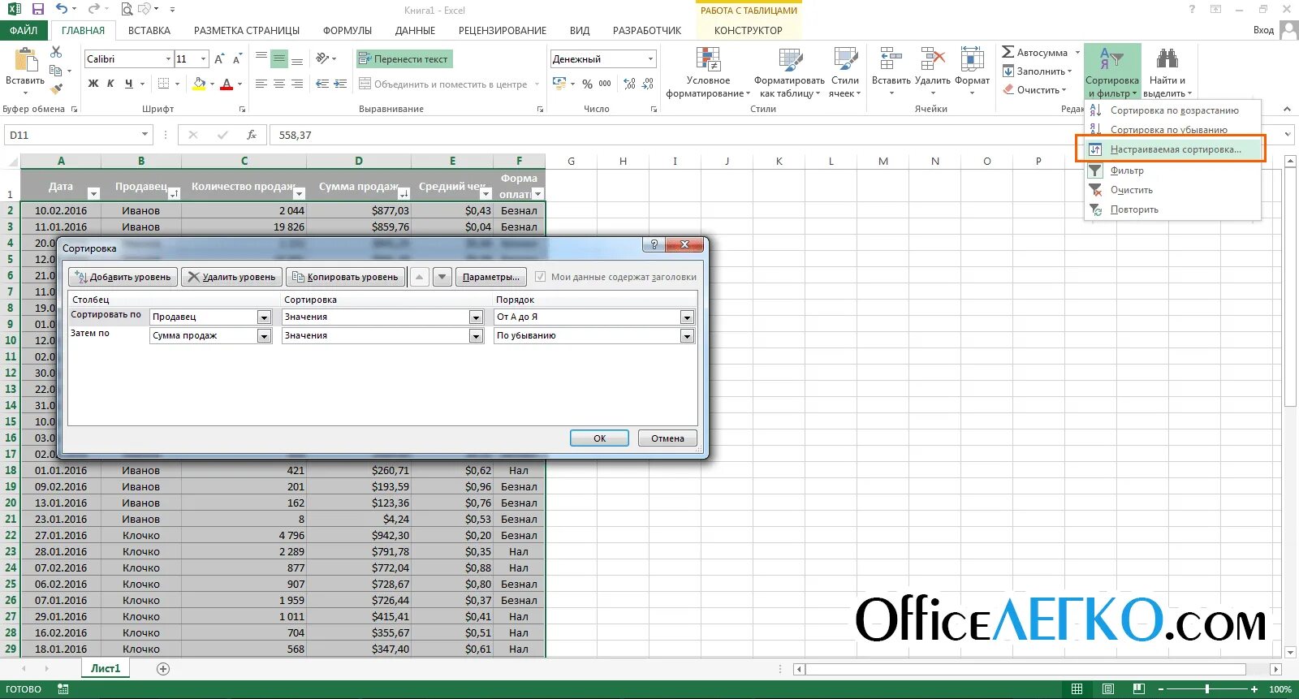Open Format as table (Форматировать как таблицу)
This screenshot has width=1299, height=699.
click(x=789, y=73)
